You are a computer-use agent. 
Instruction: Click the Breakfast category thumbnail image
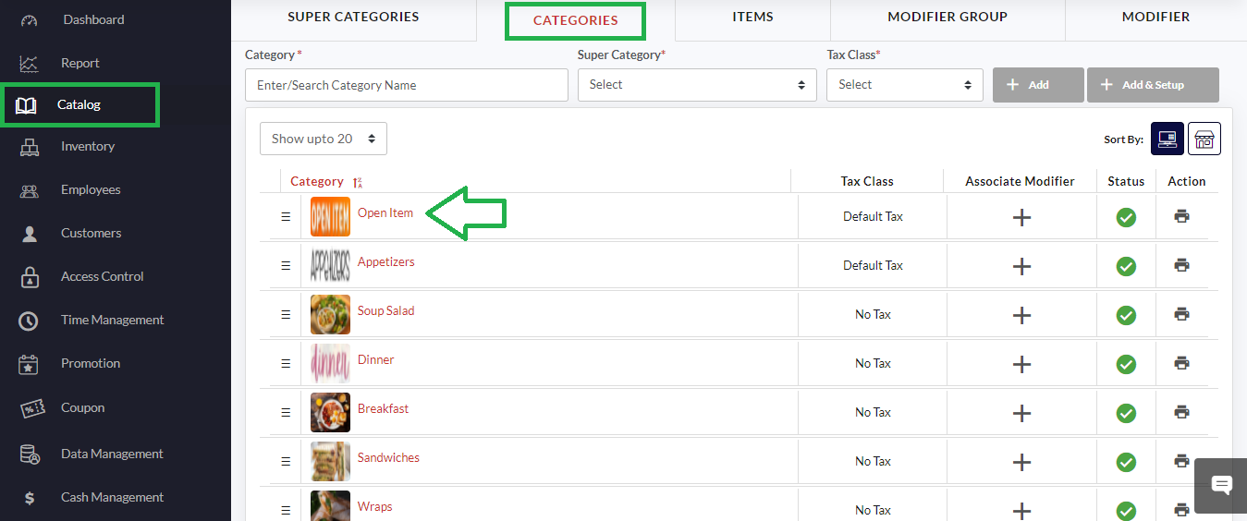(x=330, y=412)
